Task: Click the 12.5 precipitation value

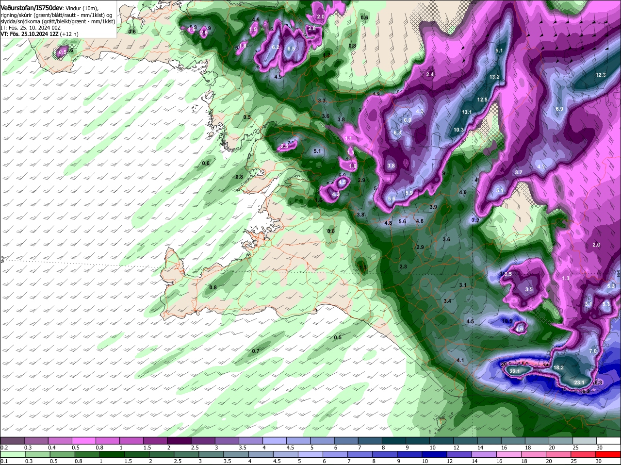Action: point(482,100)
